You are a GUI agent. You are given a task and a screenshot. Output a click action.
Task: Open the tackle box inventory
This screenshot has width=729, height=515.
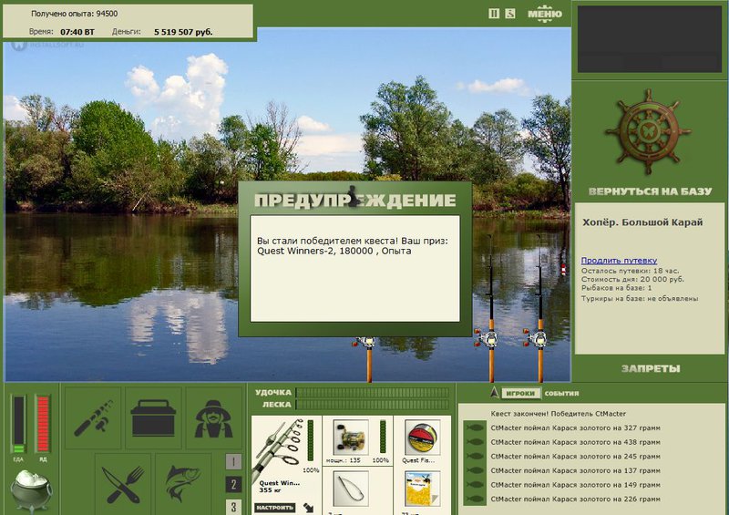tap(153, 417)
